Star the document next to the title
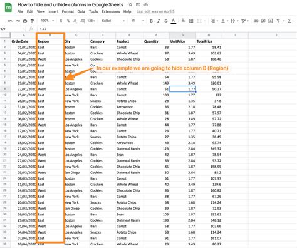Viewport: 297px width, 248px height. [130, 4]
